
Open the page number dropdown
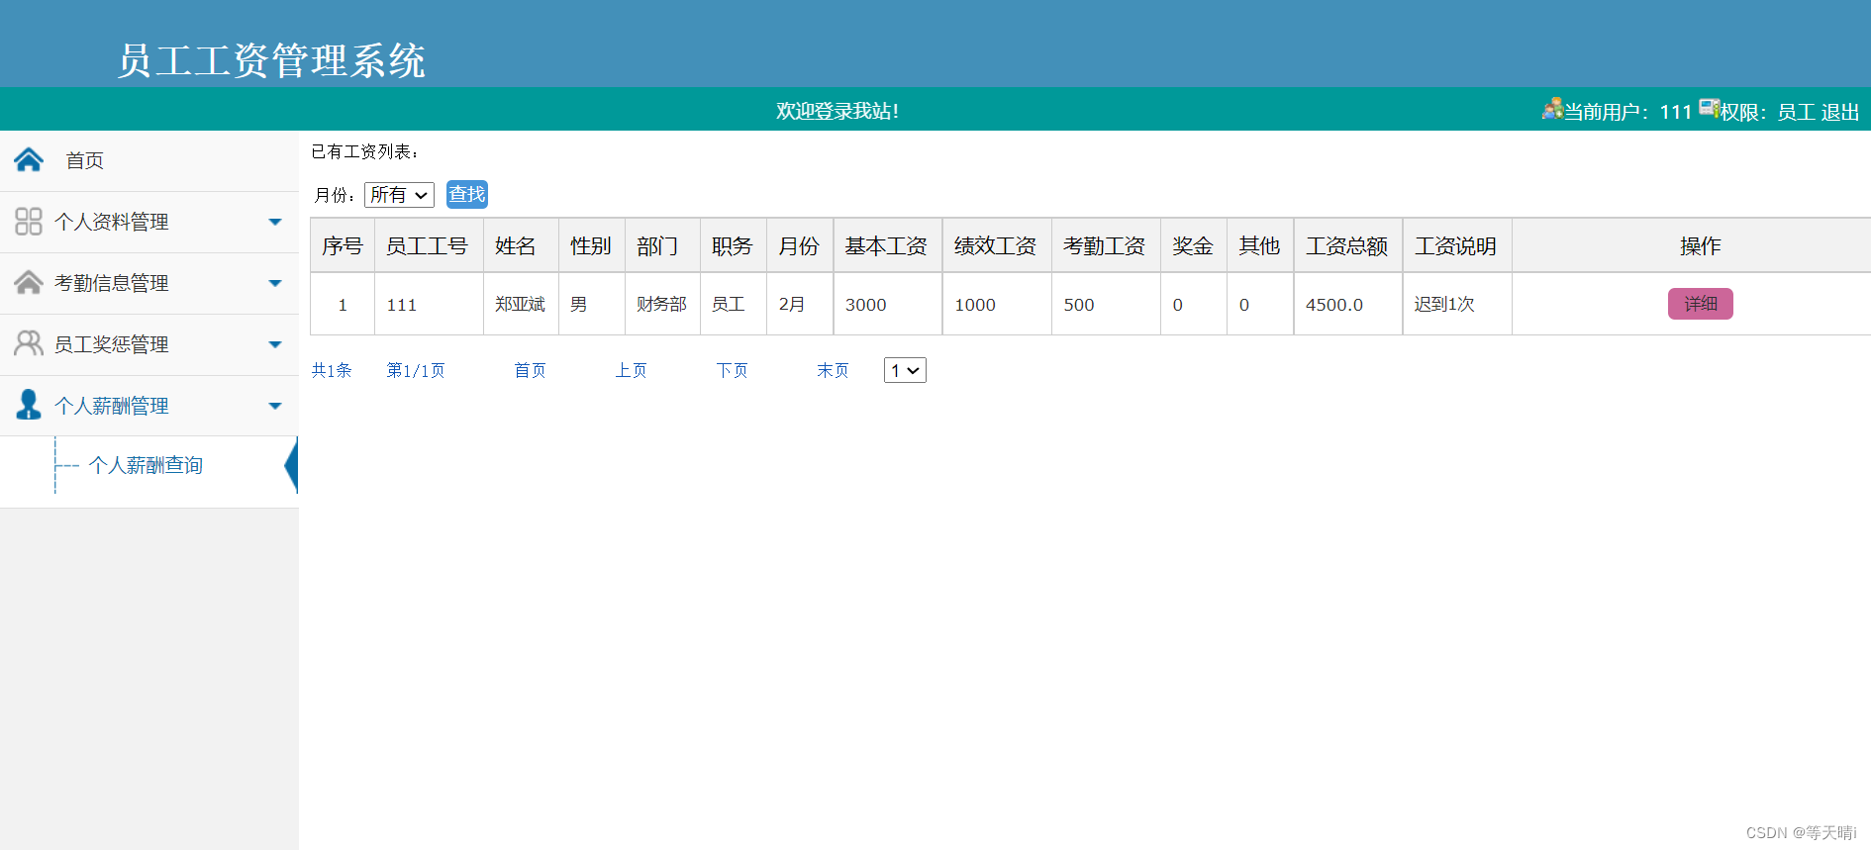pos(905,370)
